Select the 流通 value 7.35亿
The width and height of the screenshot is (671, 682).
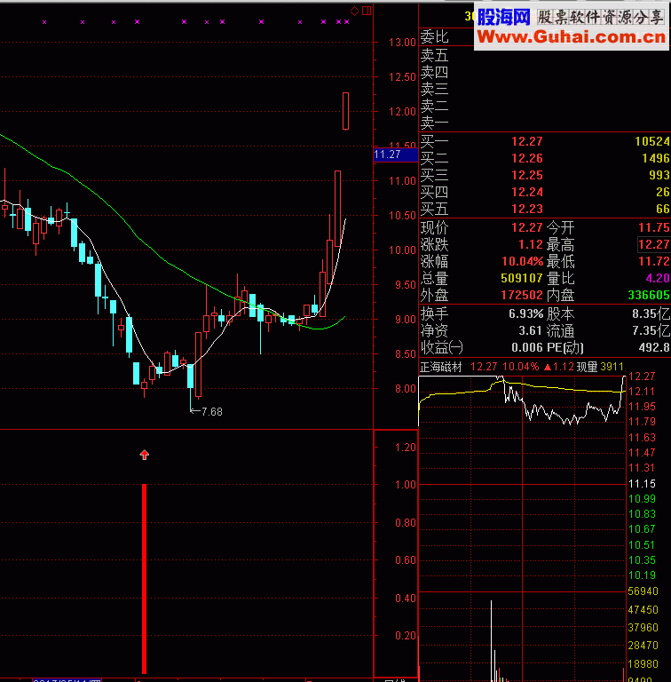[x=651, y=330]
